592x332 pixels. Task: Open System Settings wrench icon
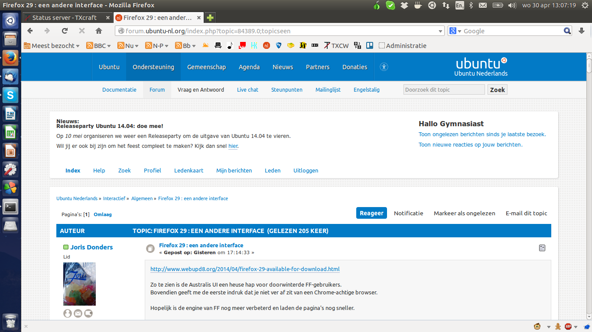(10, 169)
